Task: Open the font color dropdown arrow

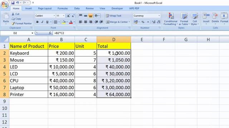Action: click(x=74, y=22)
